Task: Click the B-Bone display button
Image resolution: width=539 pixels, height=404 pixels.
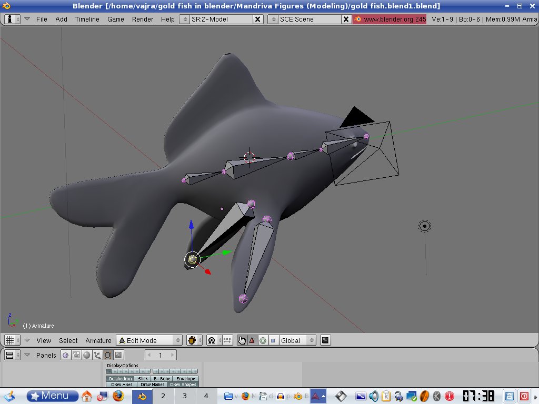Action: point(162,379)
